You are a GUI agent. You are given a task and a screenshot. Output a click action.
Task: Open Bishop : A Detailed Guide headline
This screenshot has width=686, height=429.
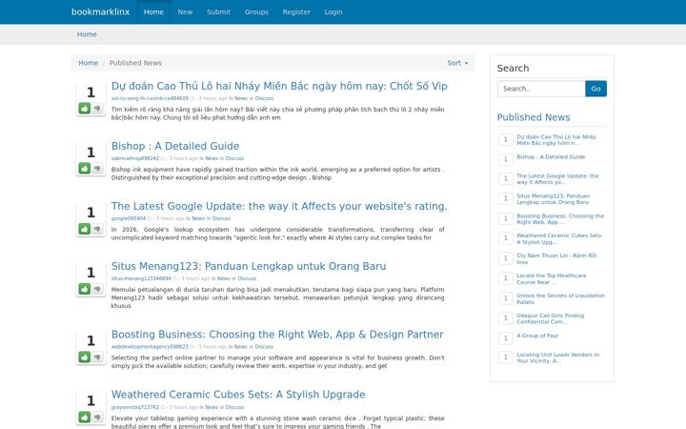point(175,146)
